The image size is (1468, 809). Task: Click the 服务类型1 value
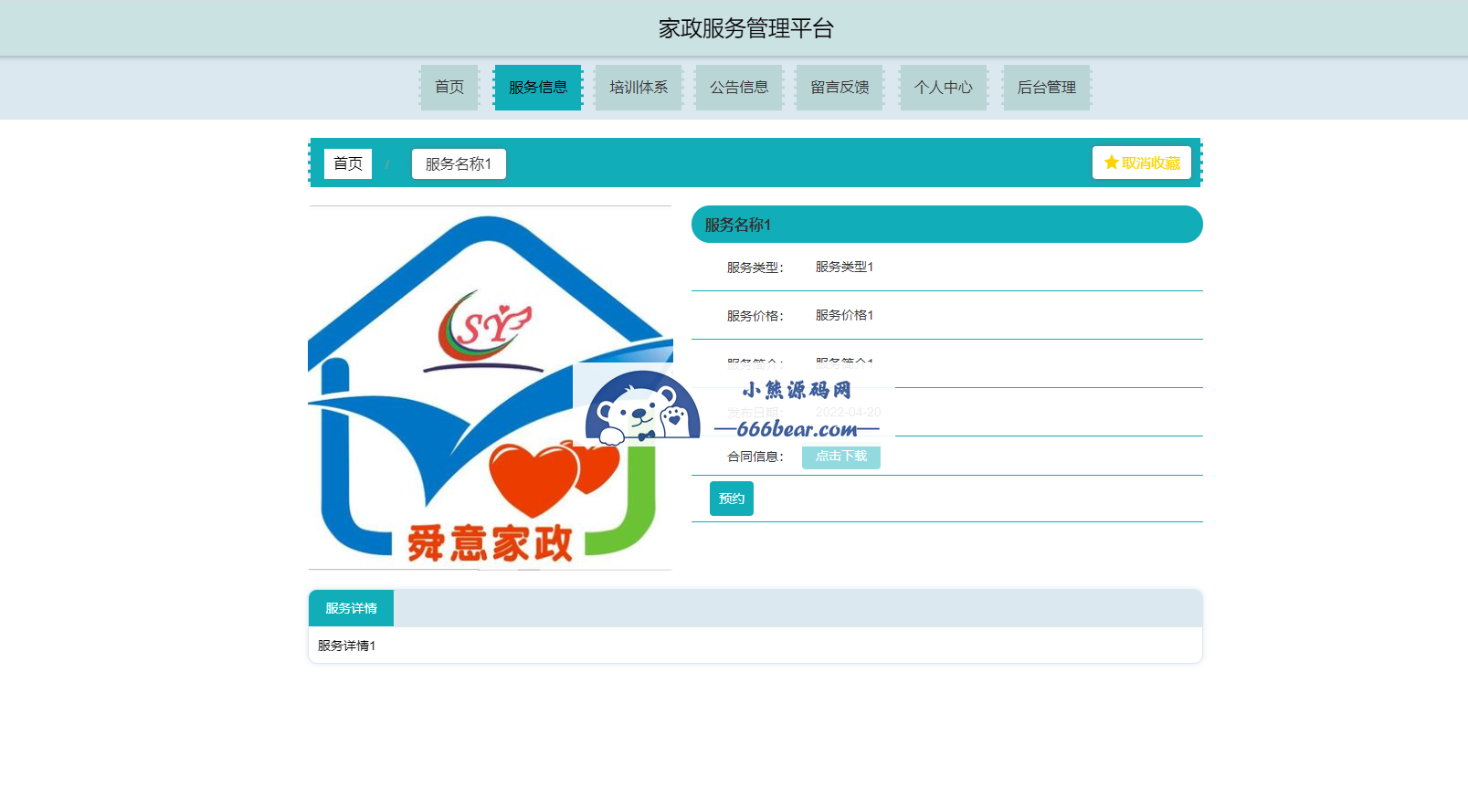click(844, 267)
